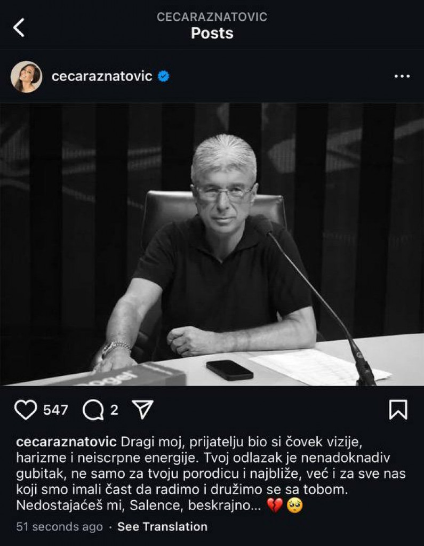Screen dimensions: 424x546
Task: Open comments via the speech bubble icon
Action: point(93,410)
